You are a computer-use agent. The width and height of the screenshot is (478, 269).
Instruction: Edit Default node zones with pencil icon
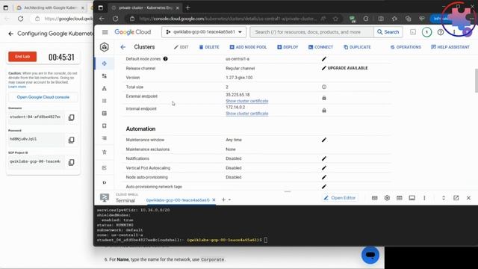[x=323, y=59]
